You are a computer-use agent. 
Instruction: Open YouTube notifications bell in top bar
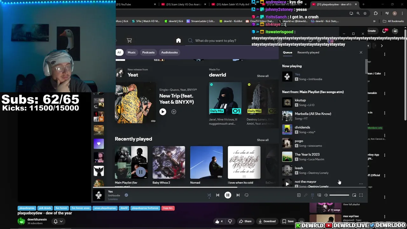click(384, 31)
